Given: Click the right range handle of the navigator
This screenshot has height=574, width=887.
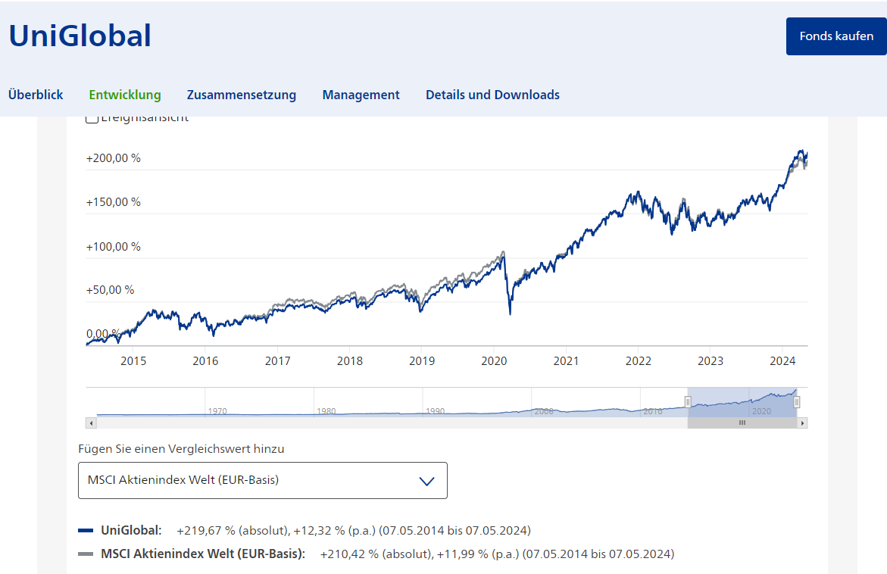Looking at the screenshot, I should pos(797,402).
